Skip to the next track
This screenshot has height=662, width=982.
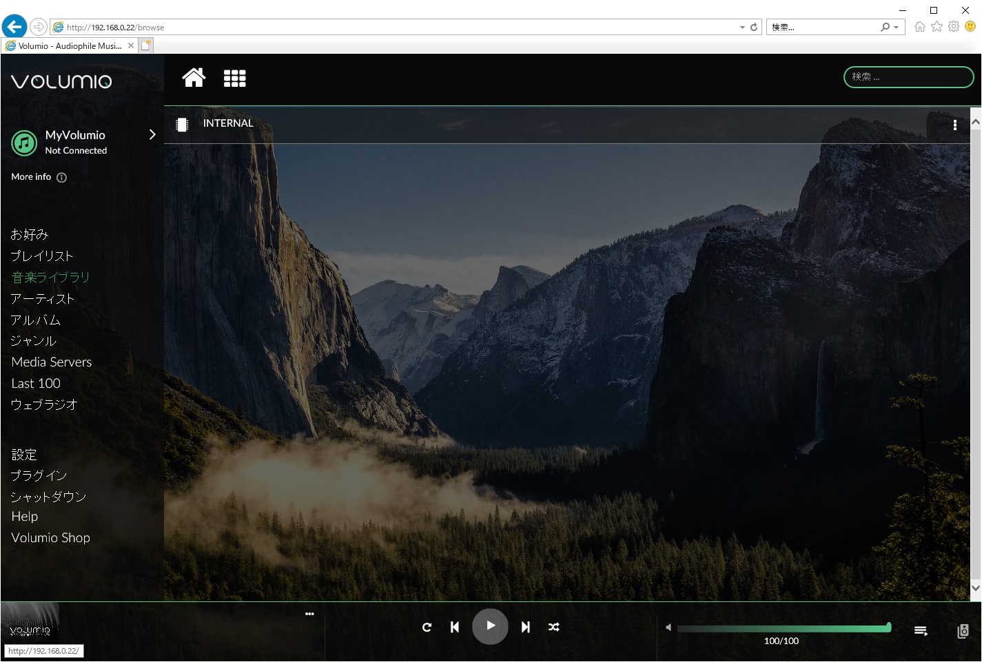point(526,627)
